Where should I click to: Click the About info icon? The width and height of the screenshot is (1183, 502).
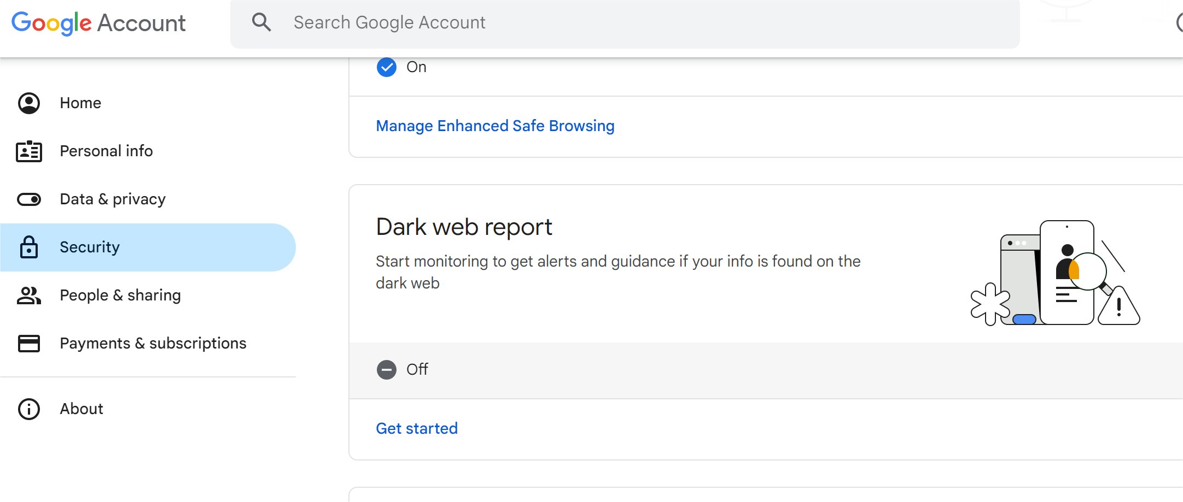click(x=29, y=409)
